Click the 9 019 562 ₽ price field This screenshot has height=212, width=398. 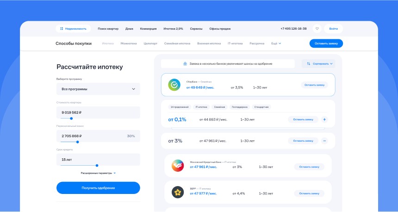coord(98,112)
